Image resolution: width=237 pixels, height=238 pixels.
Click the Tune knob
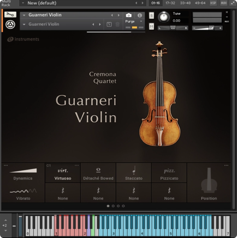pyautogui.click(x=164, y=17)
